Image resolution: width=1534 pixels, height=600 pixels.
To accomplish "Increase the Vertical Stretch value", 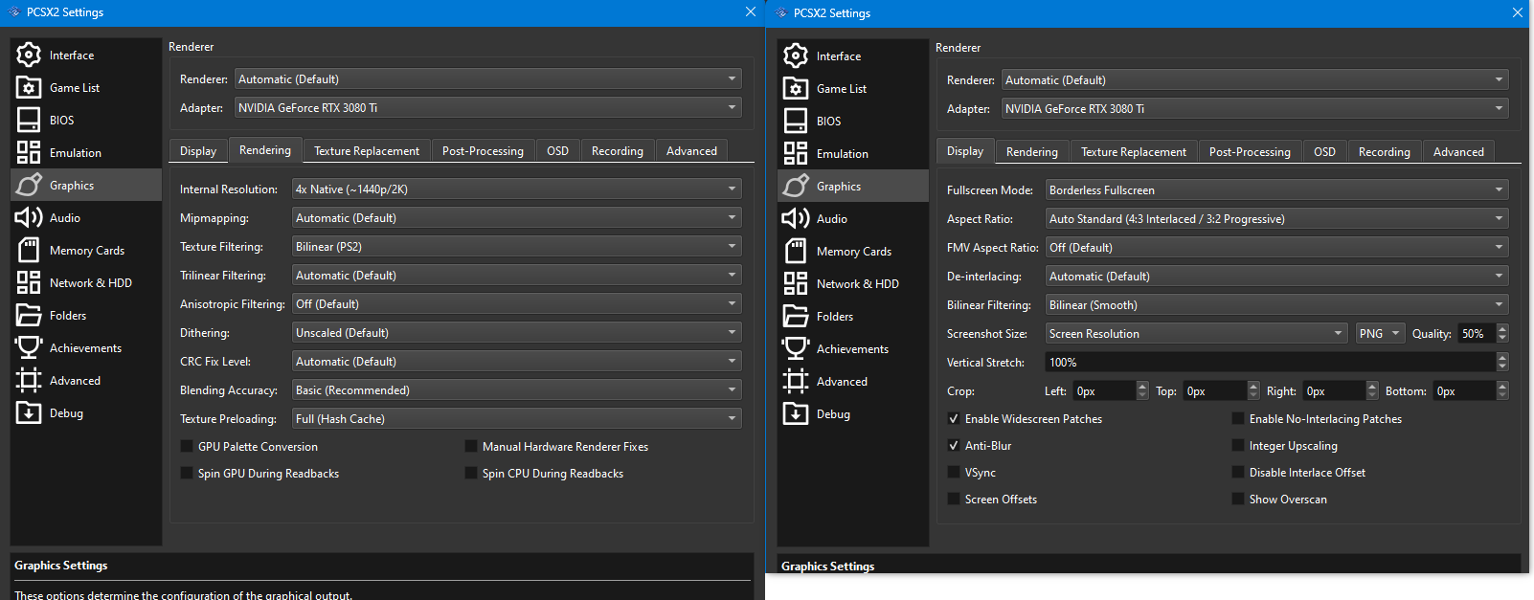I will point(1502,357).
